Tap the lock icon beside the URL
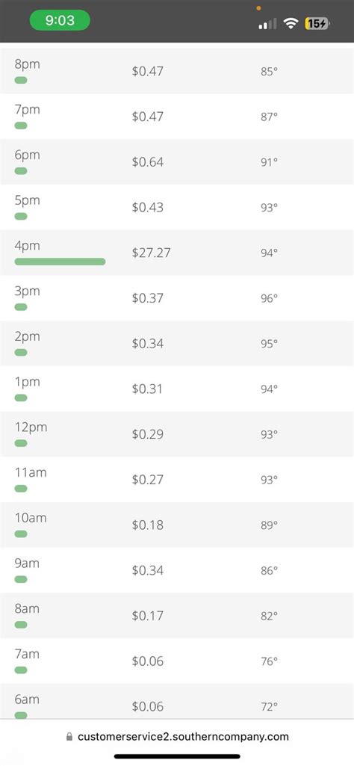Image resolution: width=354 pixels, height=766 pixels. (69, 736)
